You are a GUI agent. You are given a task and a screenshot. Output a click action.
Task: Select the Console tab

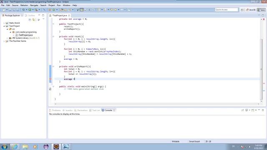point(108,110)
